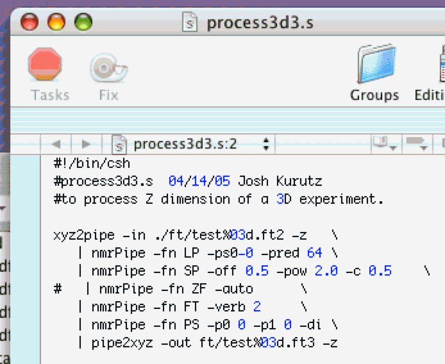Click the window title process3d3.s
The image size is (445, 364).
tap(260, 24)
